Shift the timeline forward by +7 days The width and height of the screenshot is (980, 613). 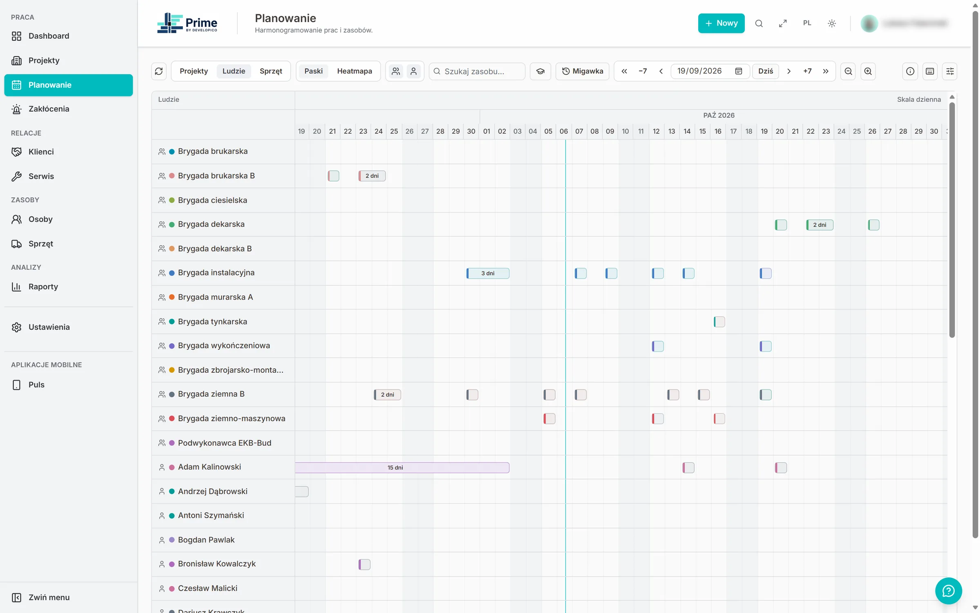click(807, 71)
